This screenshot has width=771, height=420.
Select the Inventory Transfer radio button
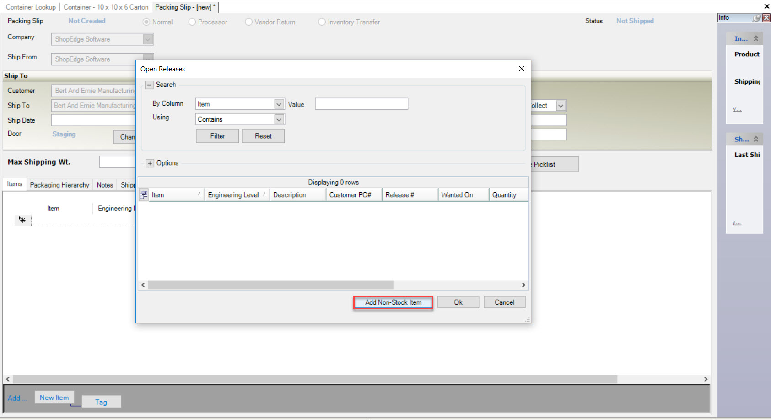tap(322, 22)
